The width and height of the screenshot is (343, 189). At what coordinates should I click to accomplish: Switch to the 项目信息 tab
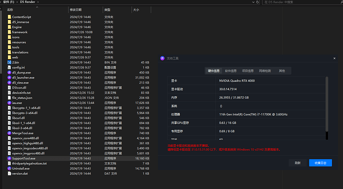click(x=248, y=71)
